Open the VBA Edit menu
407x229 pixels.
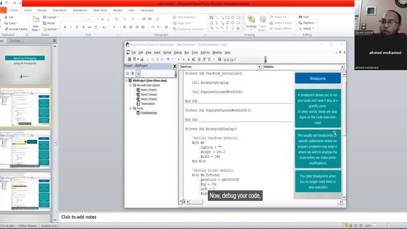(x=141, y=52)
